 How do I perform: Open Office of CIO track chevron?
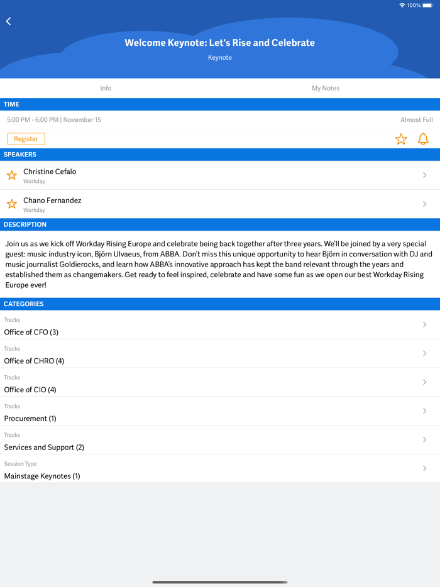[425, 382]
